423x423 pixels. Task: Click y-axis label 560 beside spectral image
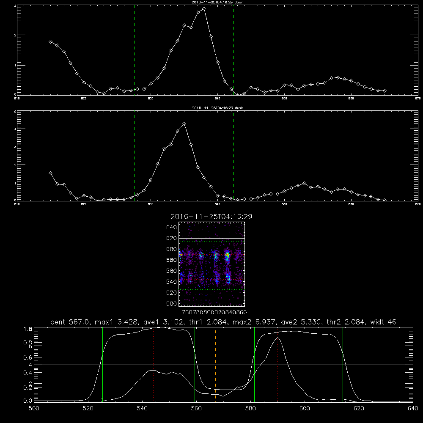click(x=172, y=271)
